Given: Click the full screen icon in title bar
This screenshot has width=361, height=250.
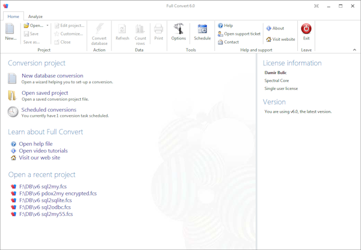Looking at the screenshot, I should point(316,6).
